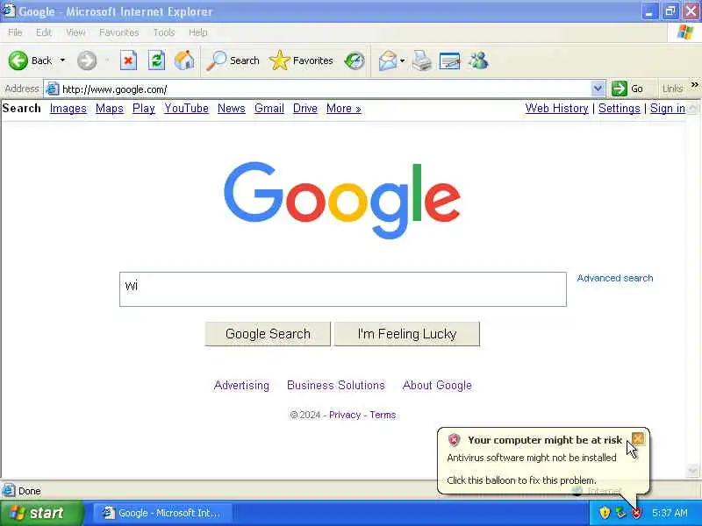Click the Sign in link
Screen dimensions: 702x526
click(668, 108)
